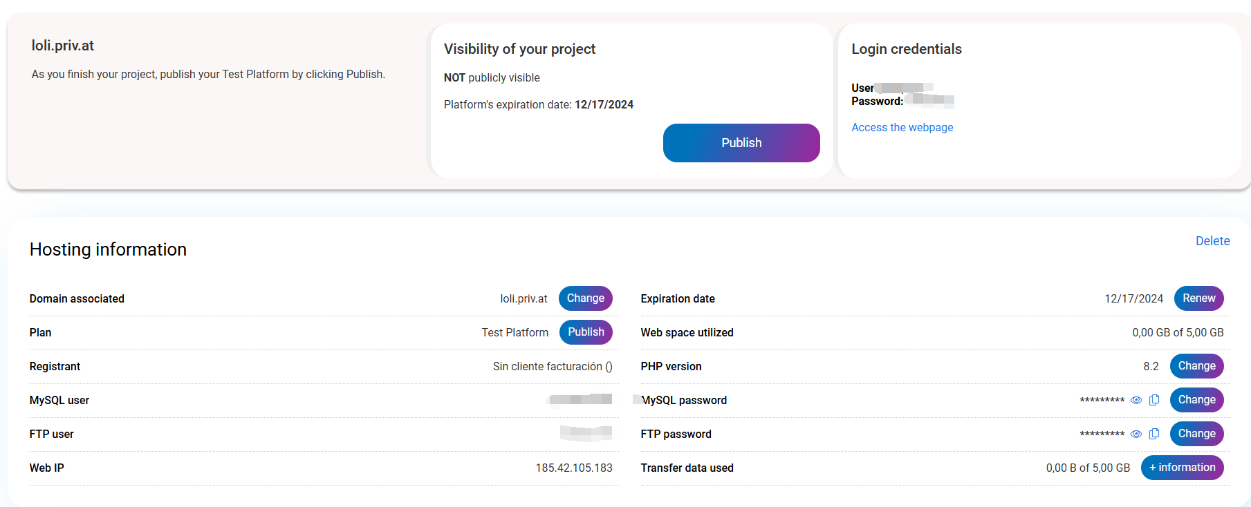1251x507 pixels.
Task: Click the Delete link in Hosting information
Action: (1212, 241)
